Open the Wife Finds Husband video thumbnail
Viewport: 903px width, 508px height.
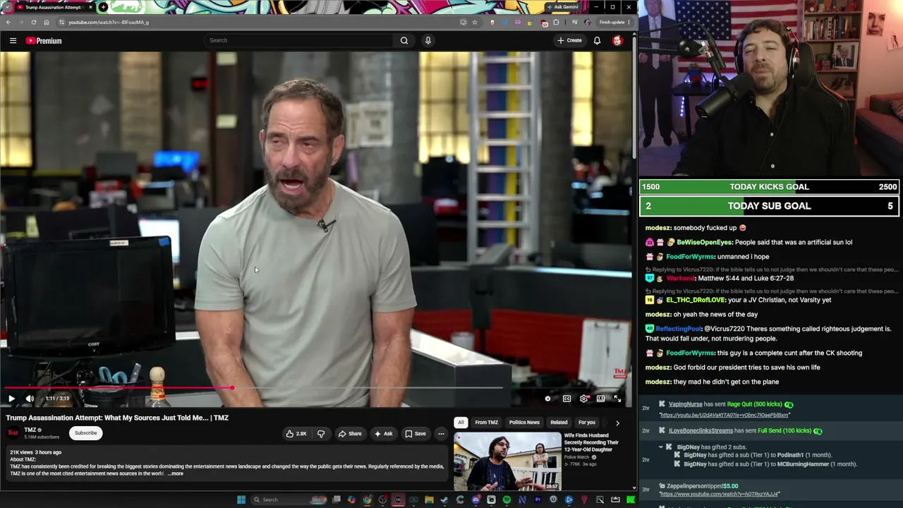[x=507, y=461]
